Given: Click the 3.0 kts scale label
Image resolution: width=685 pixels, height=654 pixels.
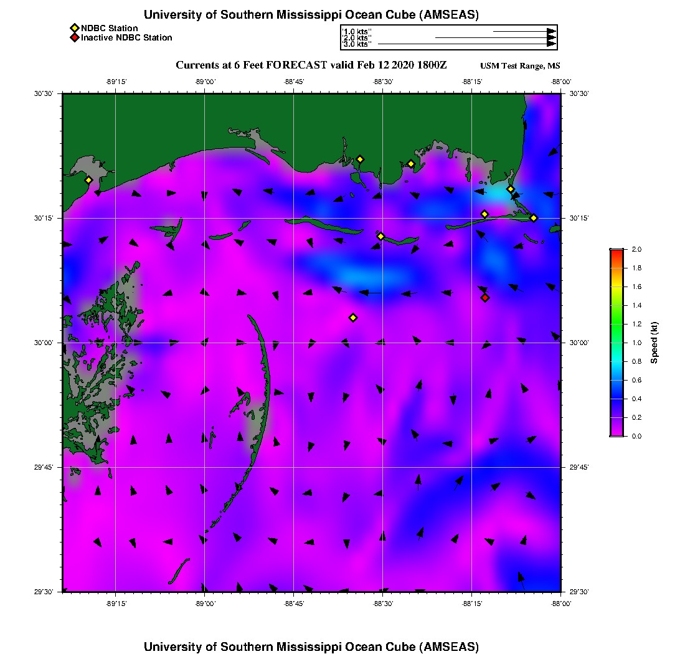Looking at the screenshot, I should coord(357,44).
